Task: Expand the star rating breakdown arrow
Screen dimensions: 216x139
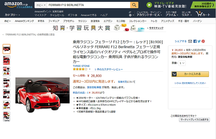Action: pyautogui.click(x=90, y=69)
